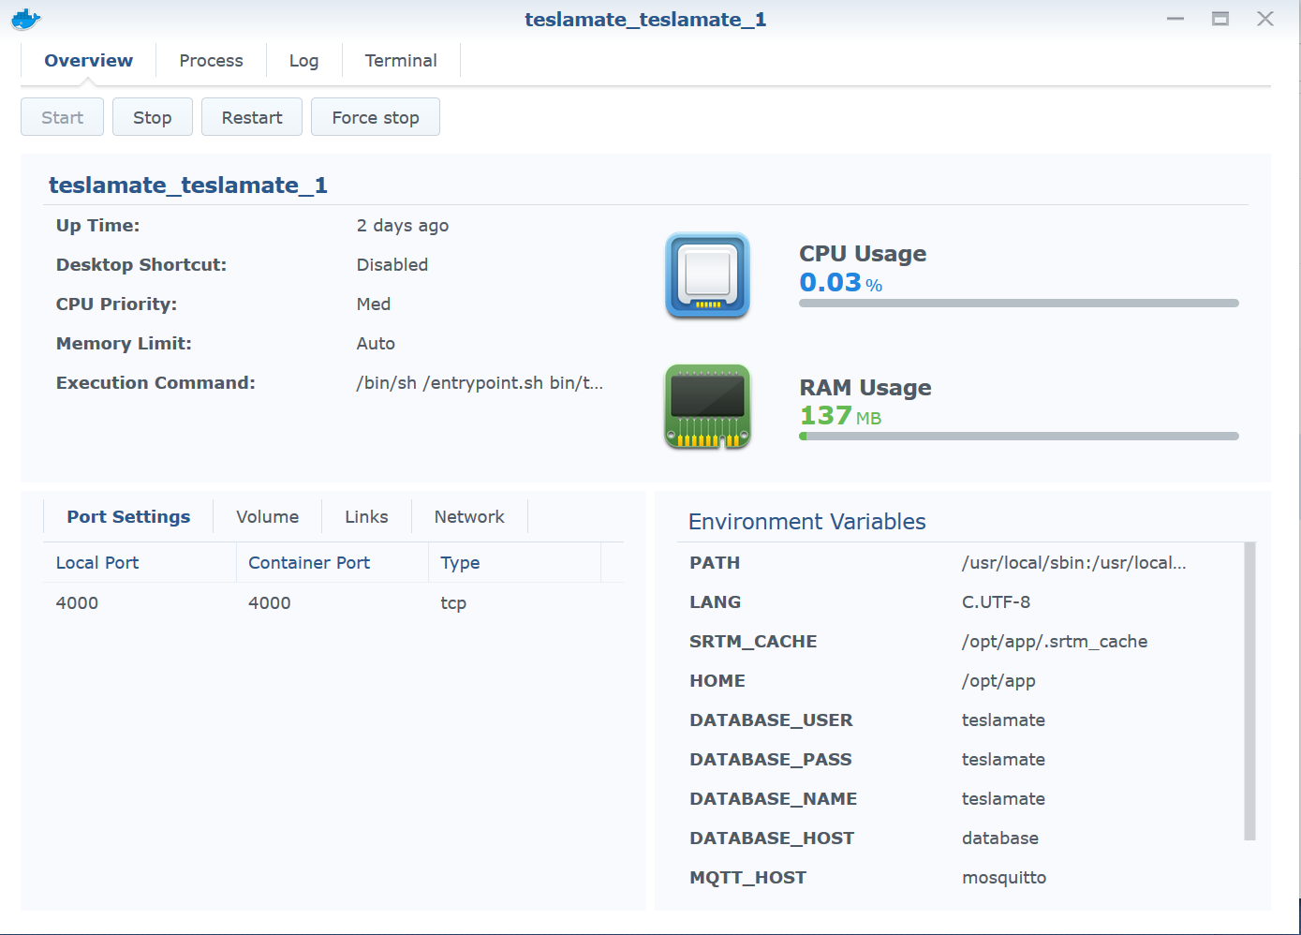Select the SRTM_CACHE variable name
This screenshot has width=1301, height=935.
point(753,642)
